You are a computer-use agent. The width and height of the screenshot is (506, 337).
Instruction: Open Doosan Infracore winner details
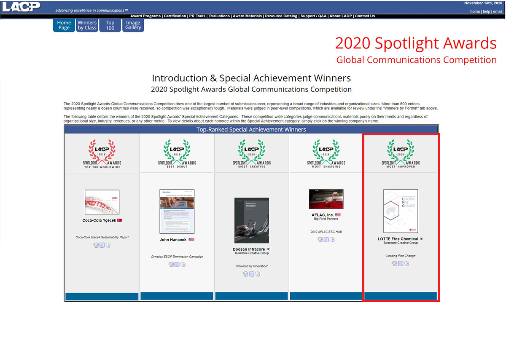point(249,249)
